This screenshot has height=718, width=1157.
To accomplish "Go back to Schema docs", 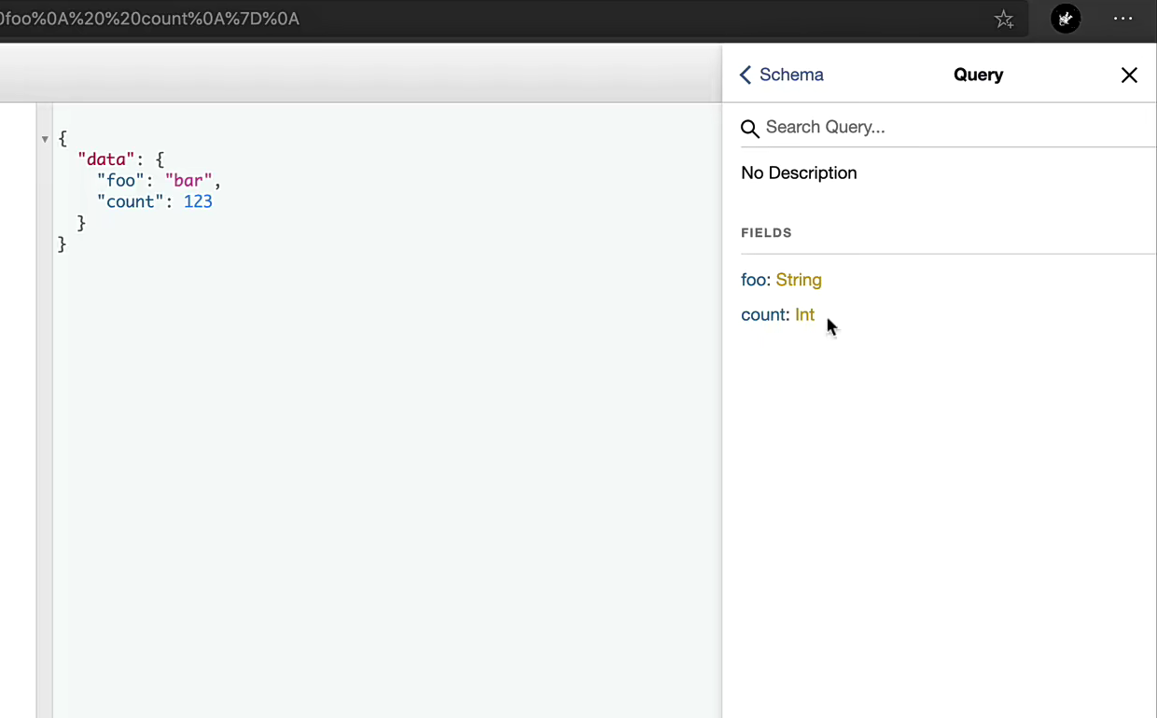I will point(790,76).
